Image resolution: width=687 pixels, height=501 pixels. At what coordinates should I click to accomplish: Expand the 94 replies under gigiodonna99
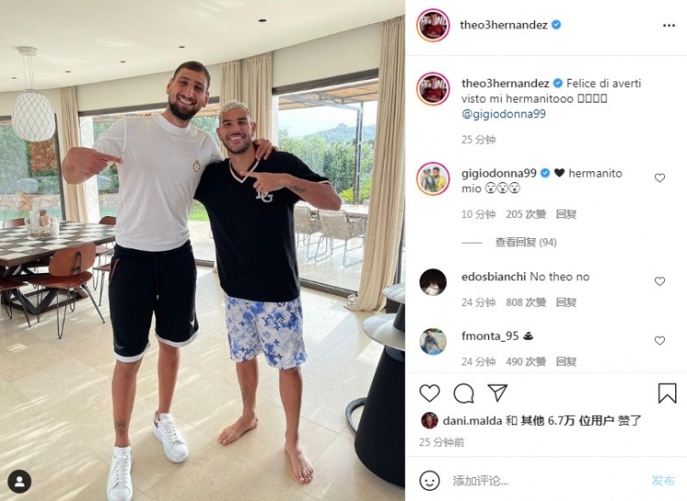click(x=526, y=242)
